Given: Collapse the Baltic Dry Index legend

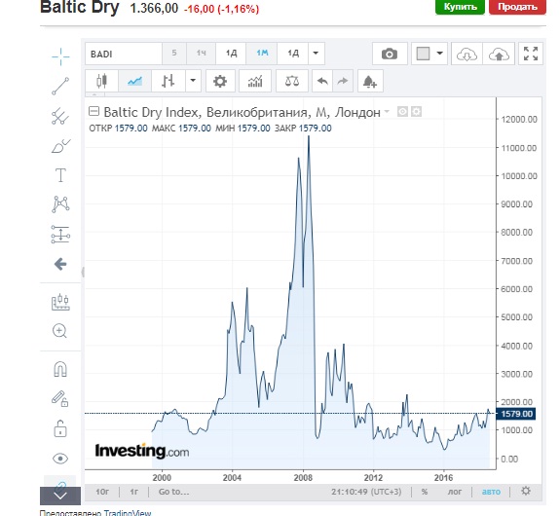Looking at the screenshot, I should click(93, 111).
